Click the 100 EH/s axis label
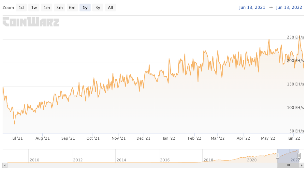This screenshot has height=170, width=307. 296,107
